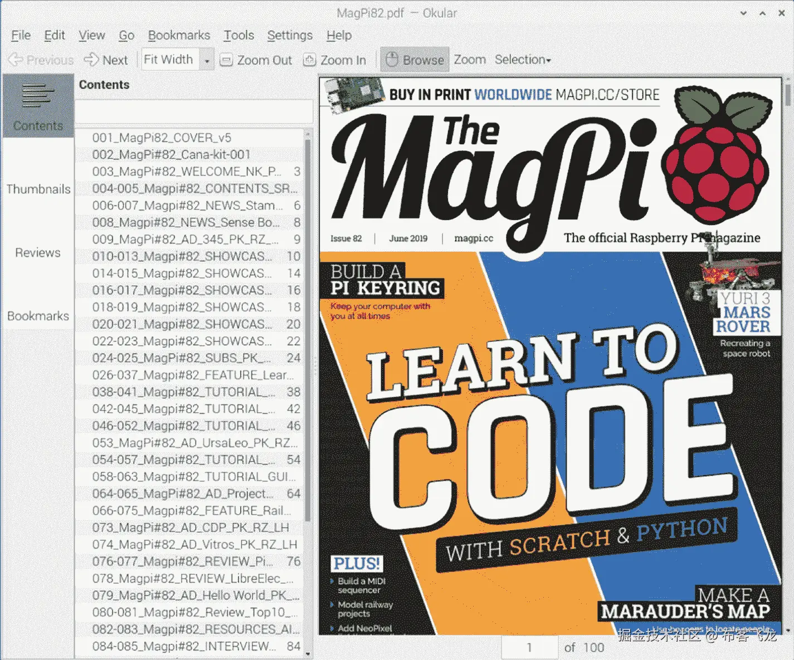
Task: Show the Bookmarks sidebar panel
Action: pos(38,316)
